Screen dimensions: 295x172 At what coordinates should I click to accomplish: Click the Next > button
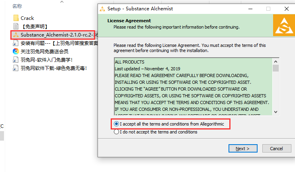tap(243, 149)
